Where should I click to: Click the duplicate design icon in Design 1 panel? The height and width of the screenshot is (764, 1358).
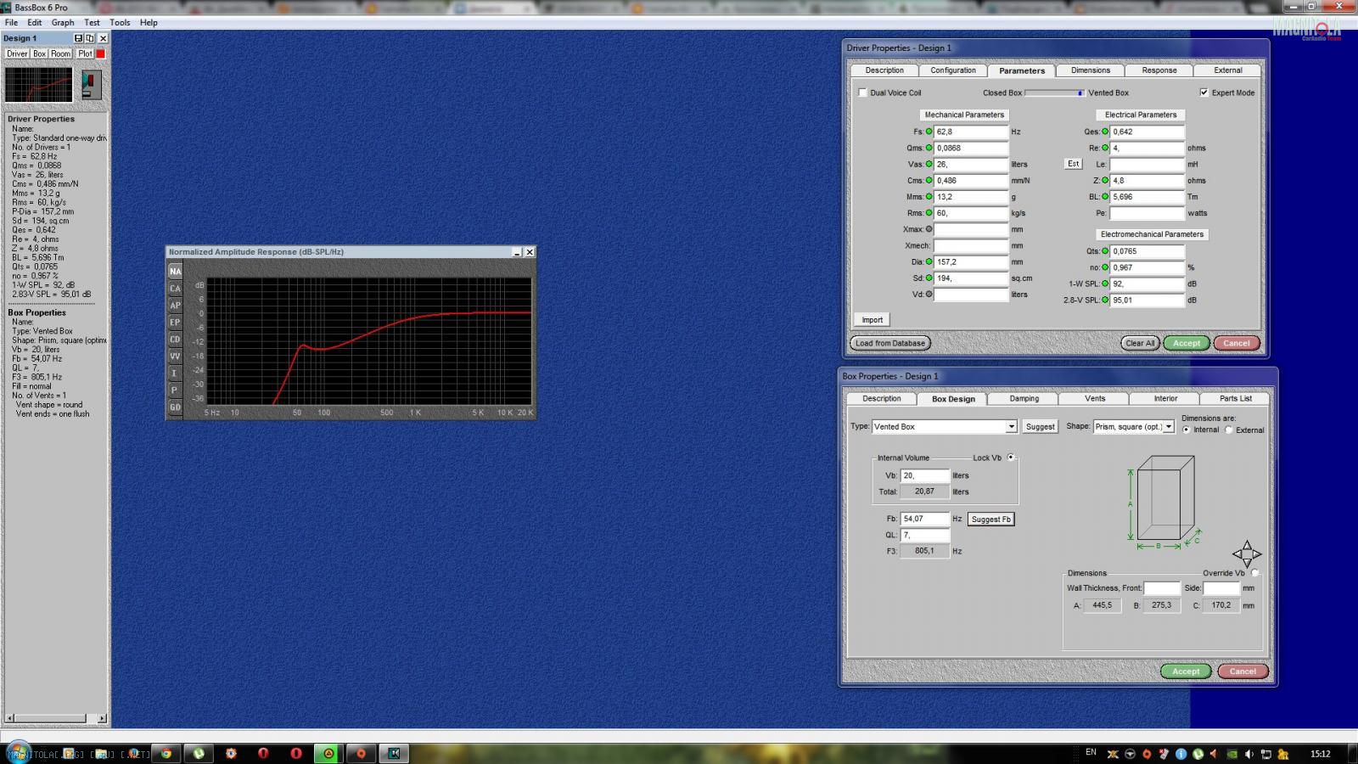coord(90,38)
